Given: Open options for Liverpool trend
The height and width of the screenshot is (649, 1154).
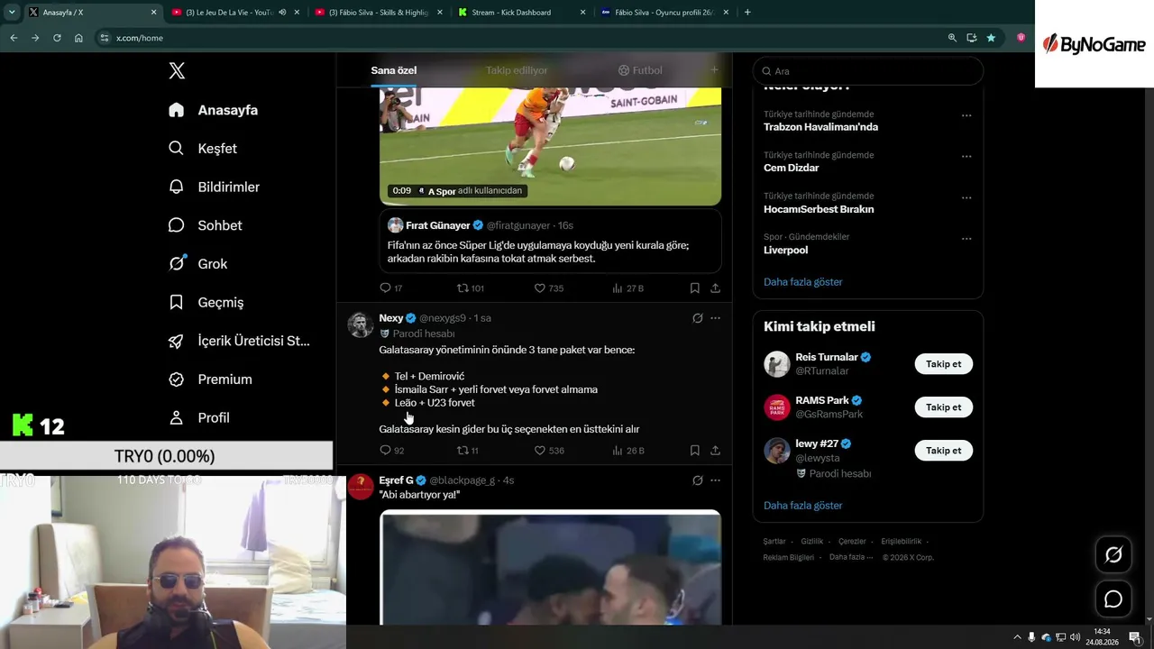Looking at the screenshot, I should click(x=966, y=239).
